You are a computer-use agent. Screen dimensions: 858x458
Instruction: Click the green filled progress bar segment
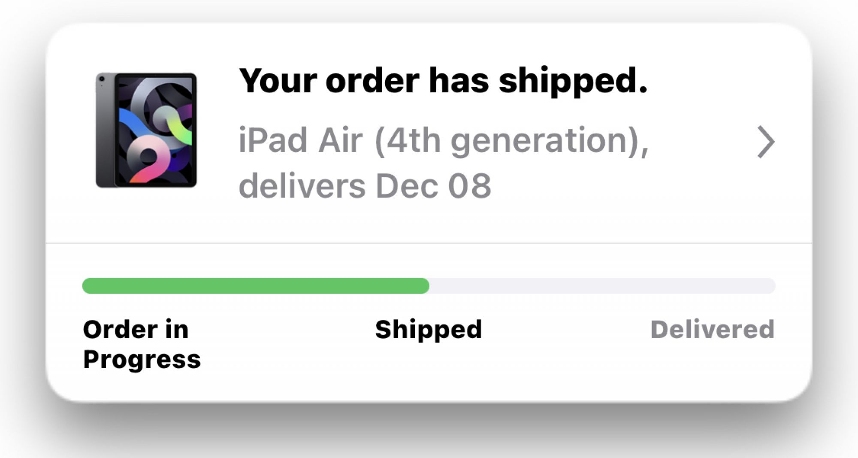coord(256,286)
